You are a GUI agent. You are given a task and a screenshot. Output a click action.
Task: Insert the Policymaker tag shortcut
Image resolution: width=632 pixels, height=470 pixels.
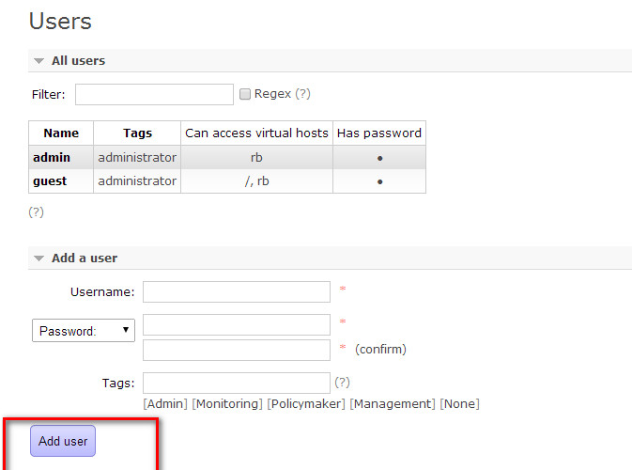pos(306,404)
